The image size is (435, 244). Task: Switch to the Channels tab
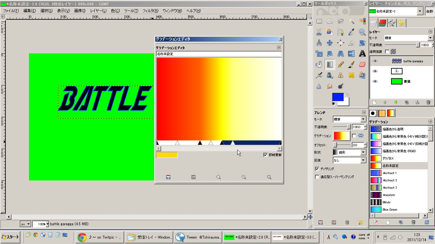pos(382,23)
